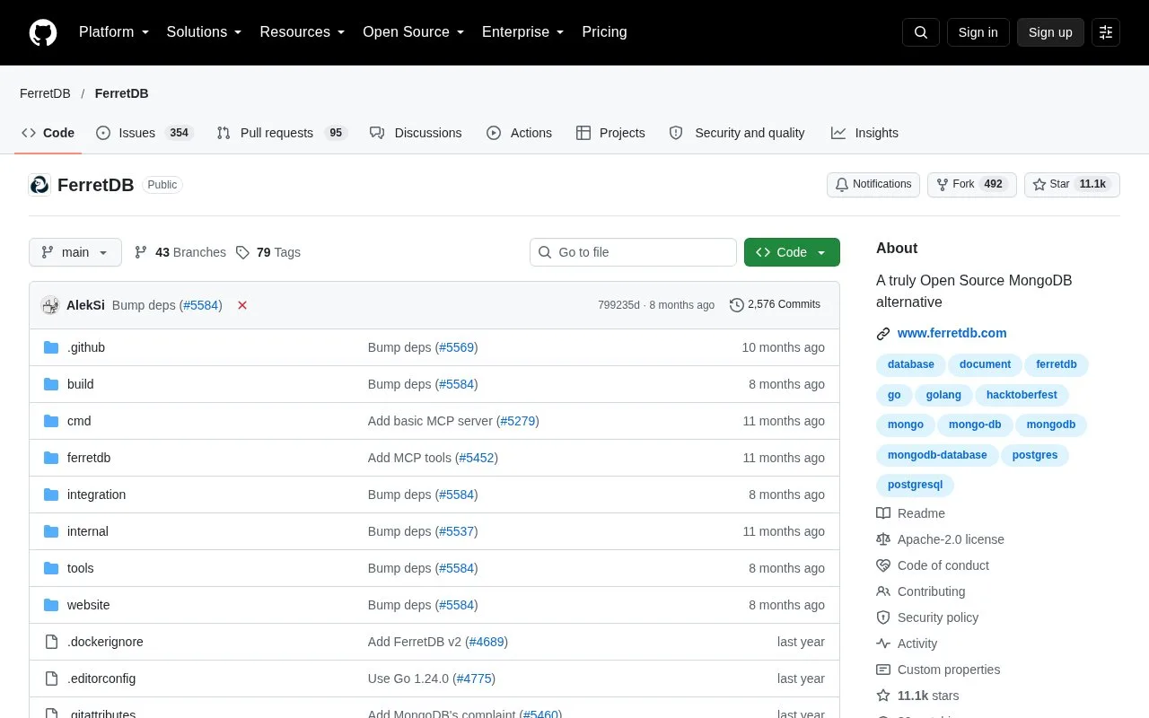Click AlekSi's avatar on latest commit
Image resolution: width=1149 pixels, height=718 pixels.
pos(50,305)
